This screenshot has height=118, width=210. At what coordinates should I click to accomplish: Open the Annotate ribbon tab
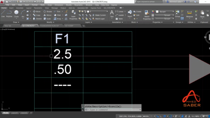pyautogui.click(x=20, y=8)
